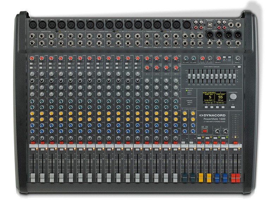Viewport: 273px width, 211px height.
Task: Mute channel 1 with its red button
Action: 33,143
